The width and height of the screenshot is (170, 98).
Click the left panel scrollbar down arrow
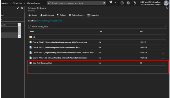tap(19, 36)
